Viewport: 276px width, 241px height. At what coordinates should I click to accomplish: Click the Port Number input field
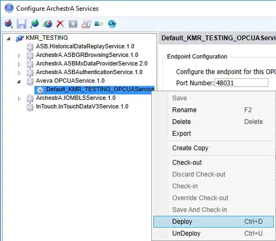click(x=242, y=83)
